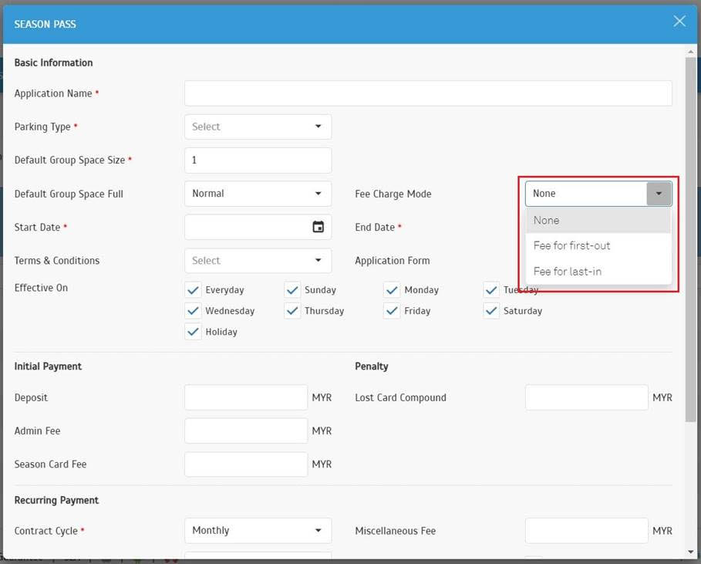Open the Start Date calendar picker

[x=318, y=227]
